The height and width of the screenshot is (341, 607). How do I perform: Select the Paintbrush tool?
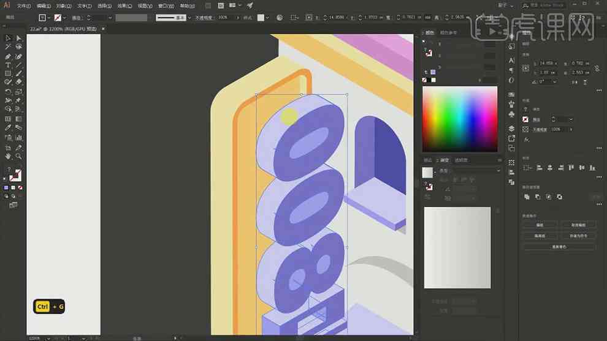click(x=18, y=73)
